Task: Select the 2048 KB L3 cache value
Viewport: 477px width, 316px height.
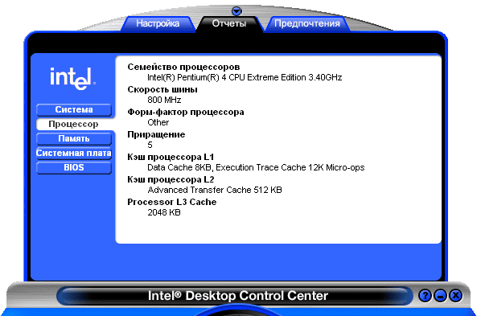Action: coord(164,212)
